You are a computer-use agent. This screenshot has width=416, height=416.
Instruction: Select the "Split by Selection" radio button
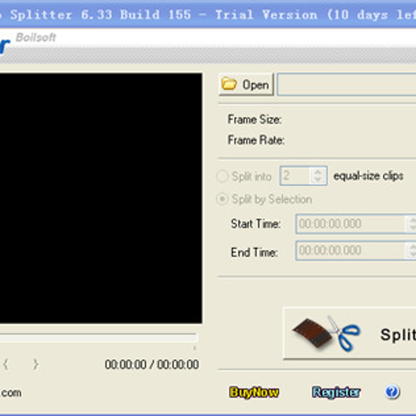[222, 199]
